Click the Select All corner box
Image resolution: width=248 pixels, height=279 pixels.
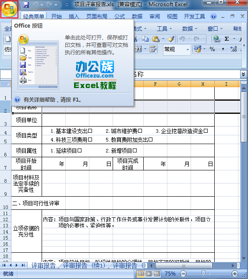click(6, 84)
